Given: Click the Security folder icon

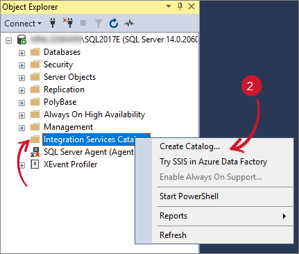Looking at the screenshot, I should coord(35,65).
